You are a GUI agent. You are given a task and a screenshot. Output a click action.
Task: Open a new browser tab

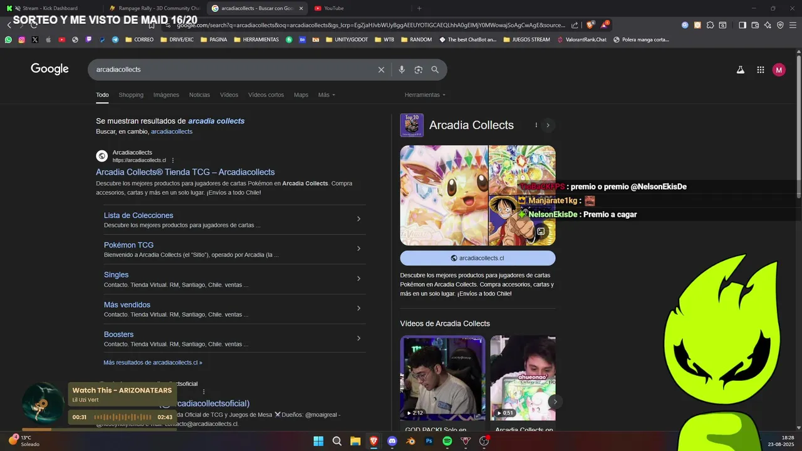point(419,8)
